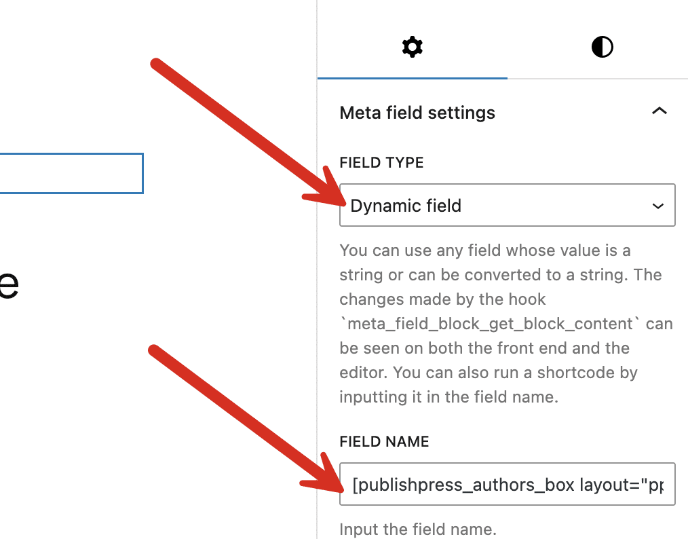The image size is (688, 539).
Task: Click the FIELD TYPE label
Action: pyautogui.click(x=381, y=162)
